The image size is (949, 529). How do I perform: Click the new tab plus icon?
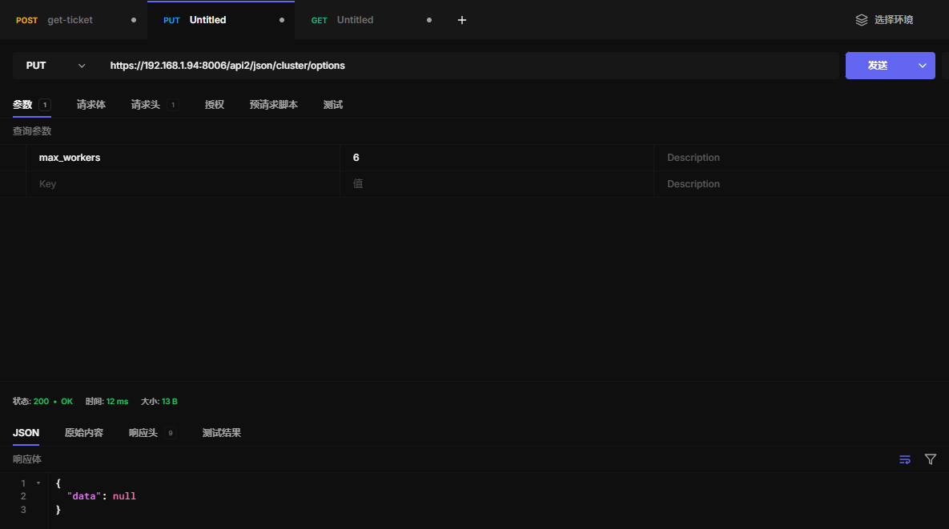(461, 20)
